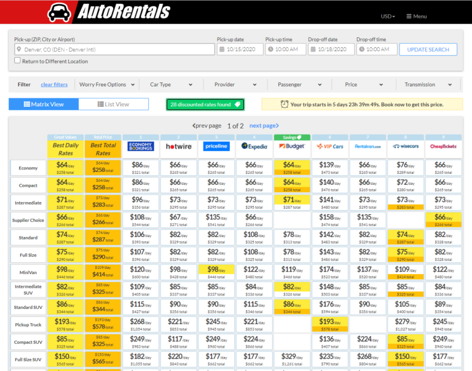Viewport: 472px width, 371px height.
Task: Click 28 discounted rates found button
Action: [205, 104]
